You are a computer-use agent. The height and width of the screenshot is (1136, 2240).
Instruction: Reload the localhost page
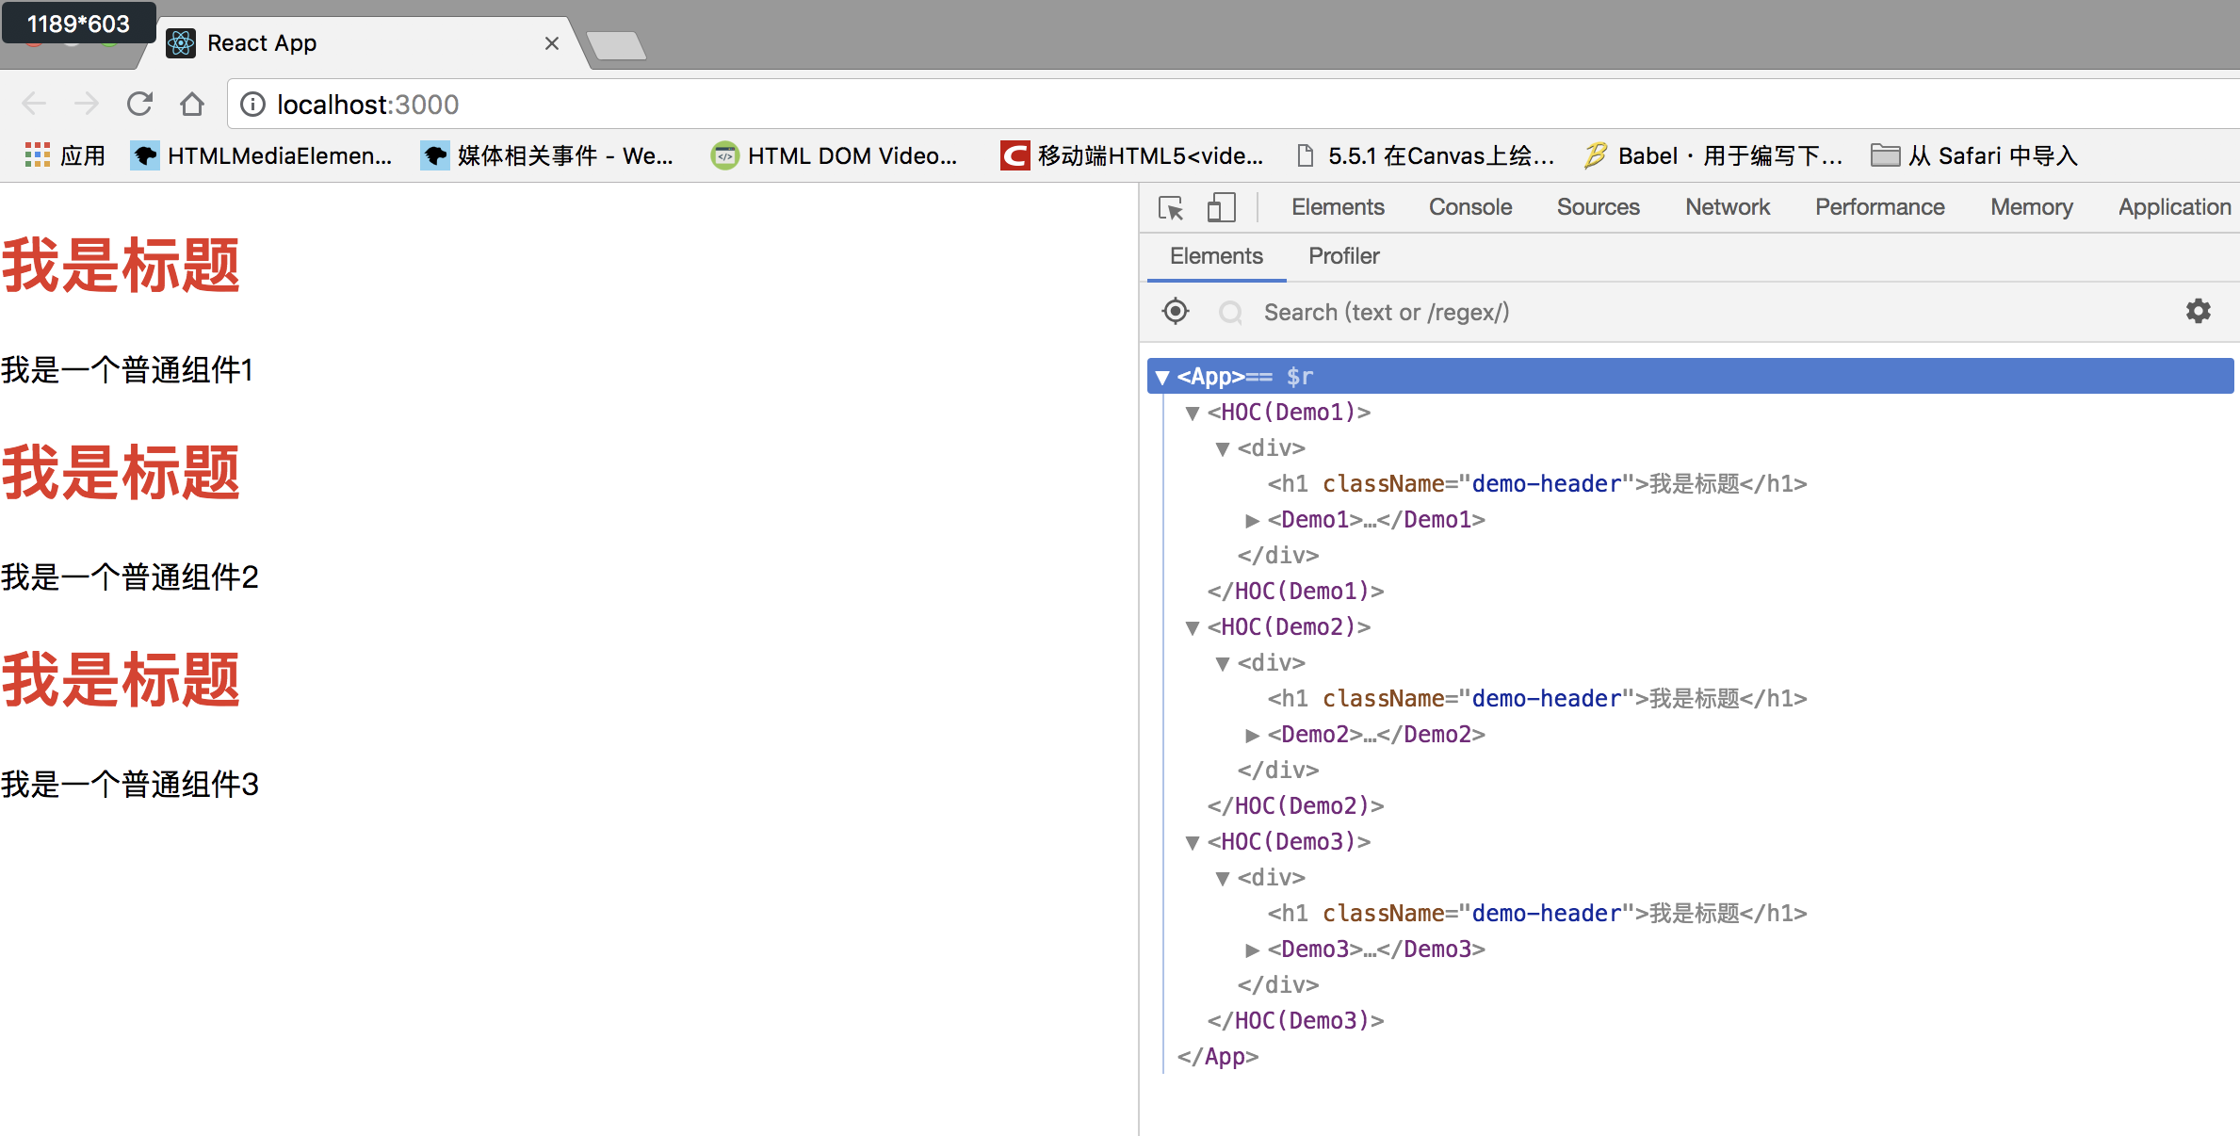(x=139, y=104)
